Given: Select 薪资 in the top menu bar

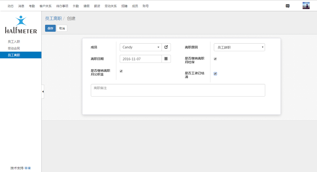Looking at the screenshot, I should pyautogui.click(x=97, y=6).
